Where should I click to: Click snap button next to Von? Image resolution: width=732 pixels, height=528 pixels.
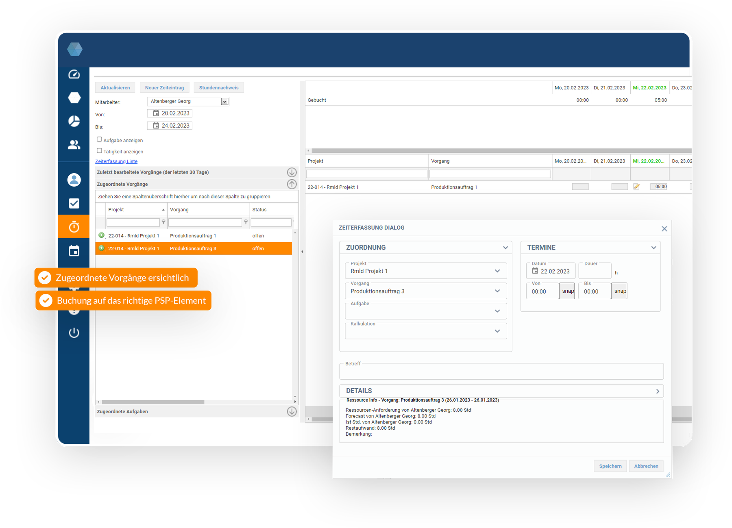pos(567,291)
